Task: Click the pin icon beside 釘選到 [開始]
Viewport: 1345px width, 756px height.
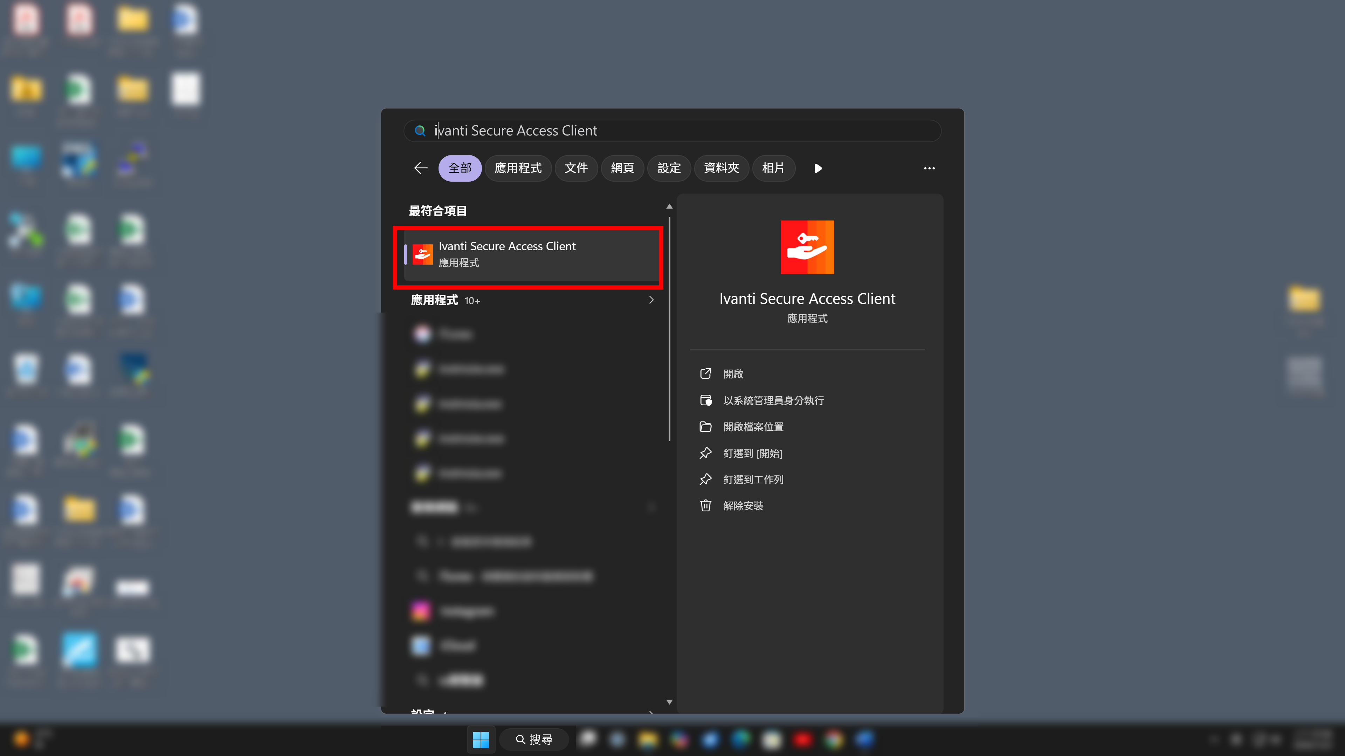Action: point(705,453)
